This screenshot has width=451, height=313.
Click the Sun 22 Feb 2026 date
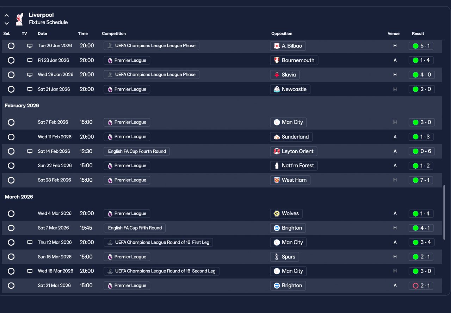click(x=55, y=165)
